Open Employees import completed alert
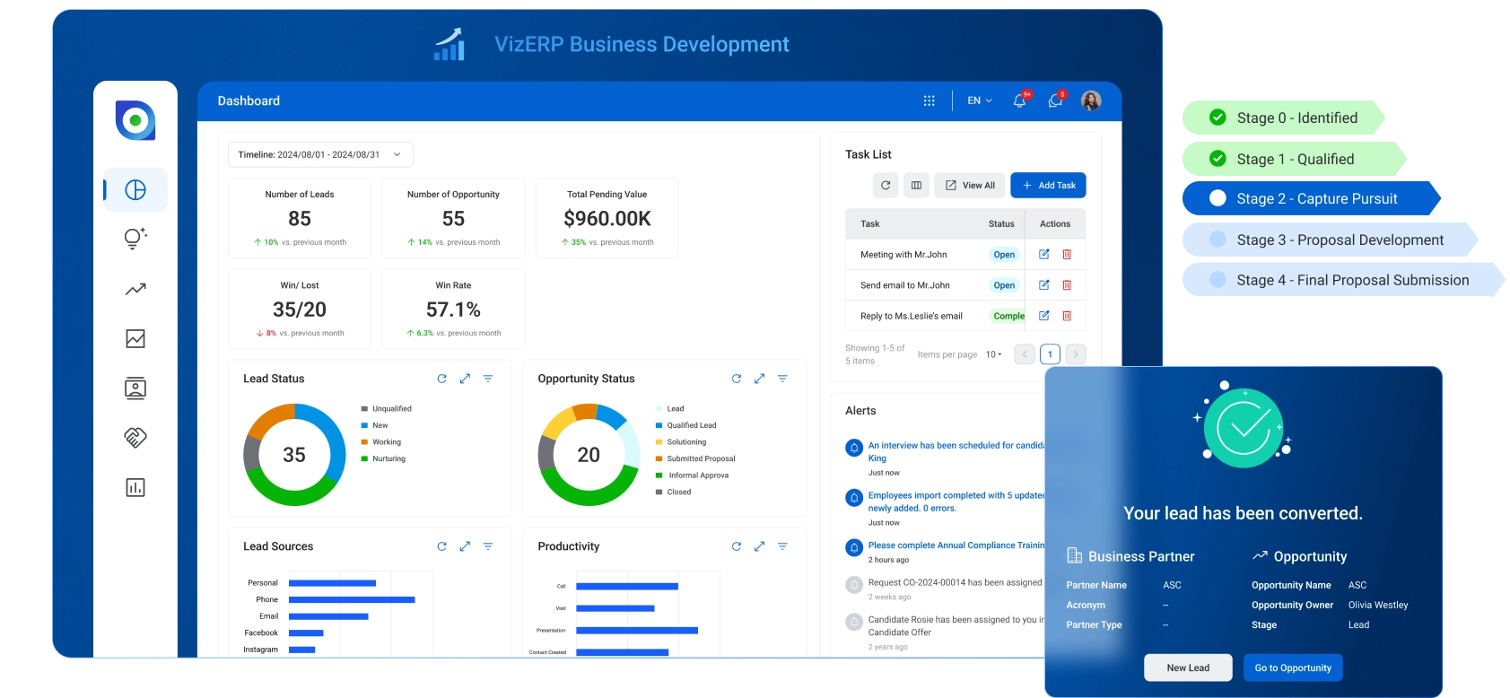 956,502
